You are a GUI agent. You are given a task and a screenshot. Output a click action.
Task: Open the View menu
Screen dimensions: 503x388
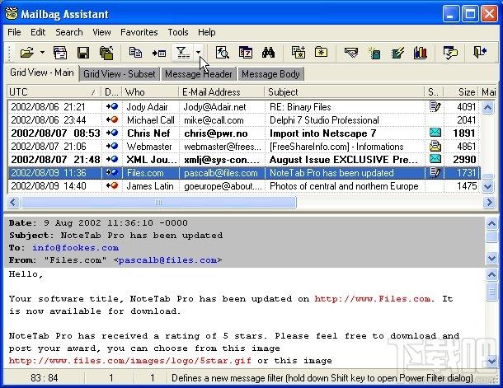101,32
